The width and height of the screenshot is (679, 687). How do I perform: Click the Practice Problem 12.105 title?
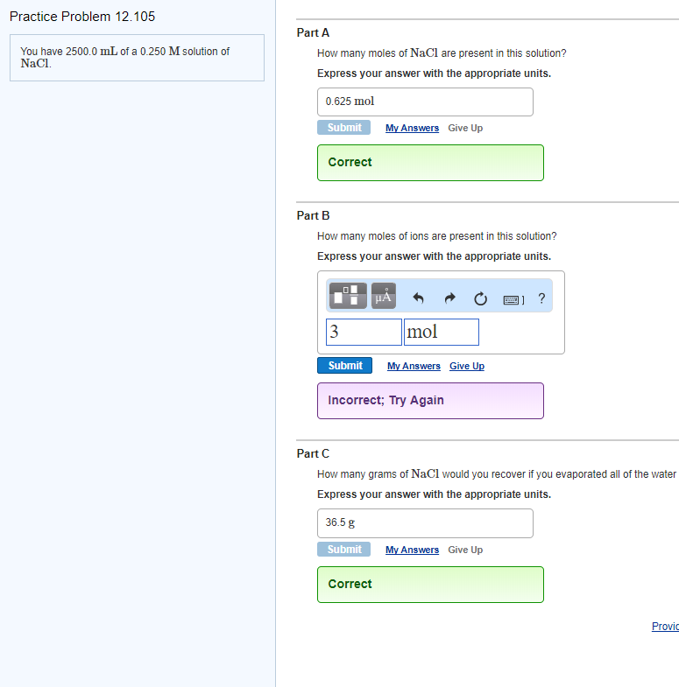click(x=82, y=17)
